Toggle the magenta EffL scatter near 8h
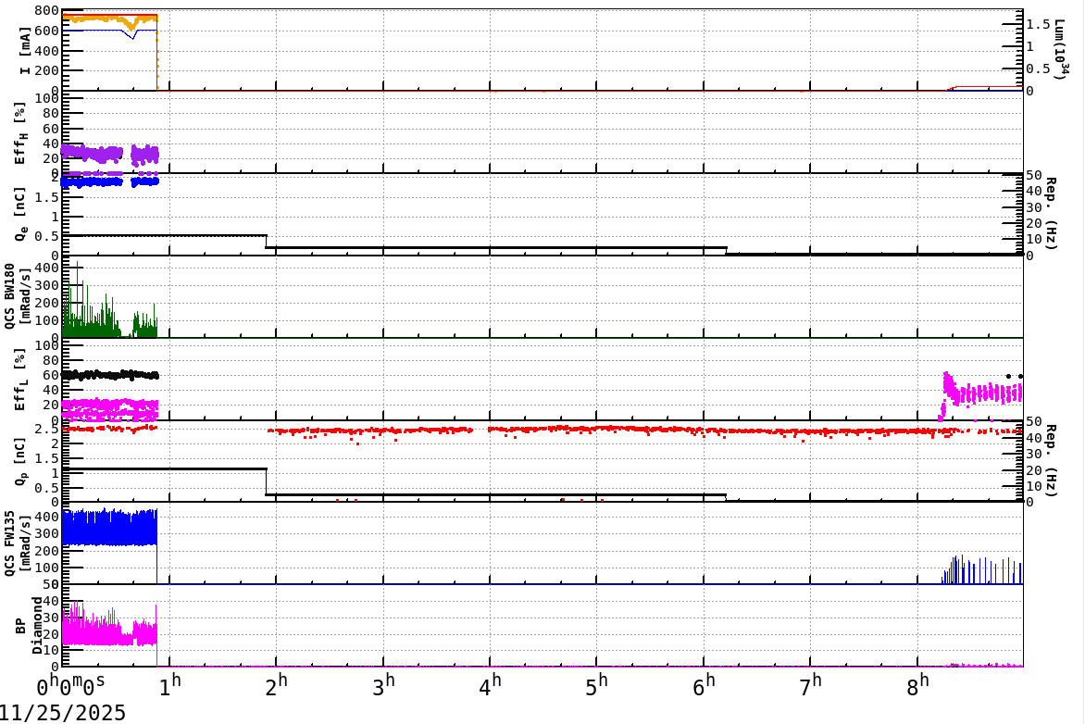The image size is (1085, 724). point(972,393)
